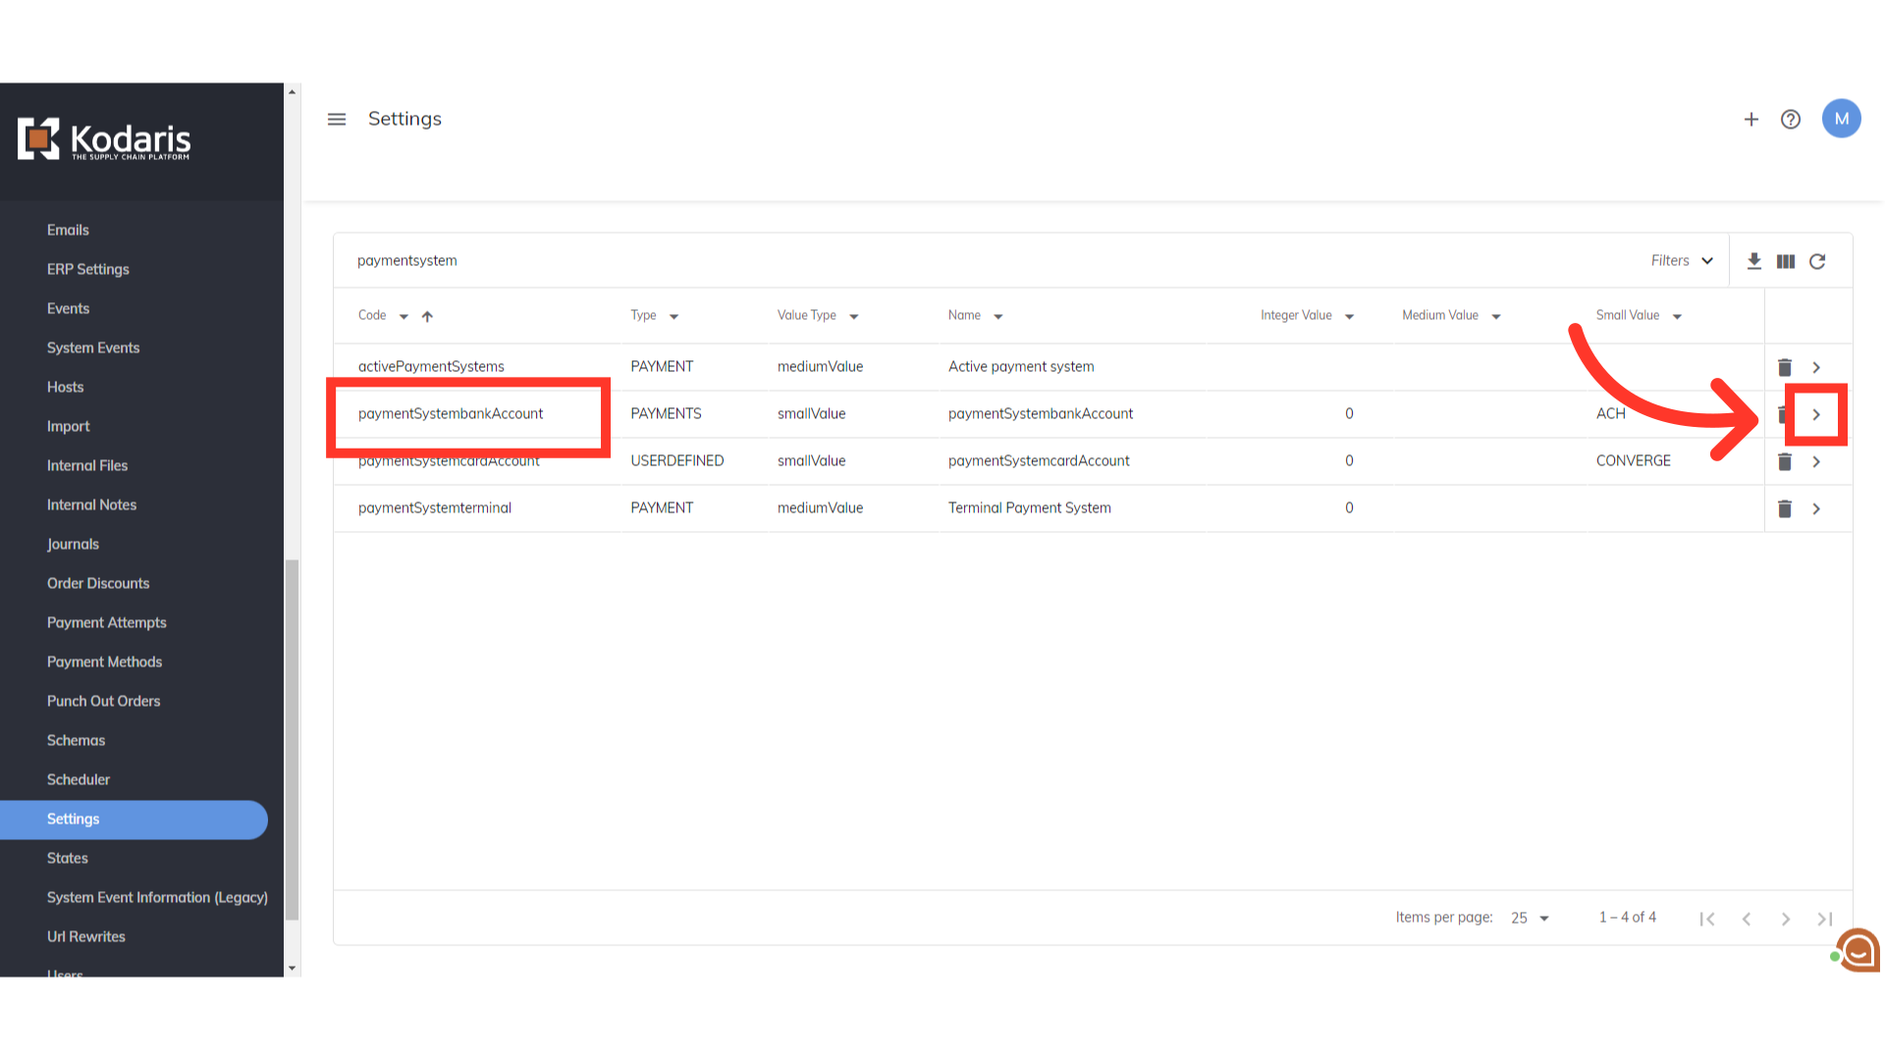The width and height of the screenshot is (1885, 1060).
Task: Open the help question mark icon
Action: click(x=1790, y=119)
